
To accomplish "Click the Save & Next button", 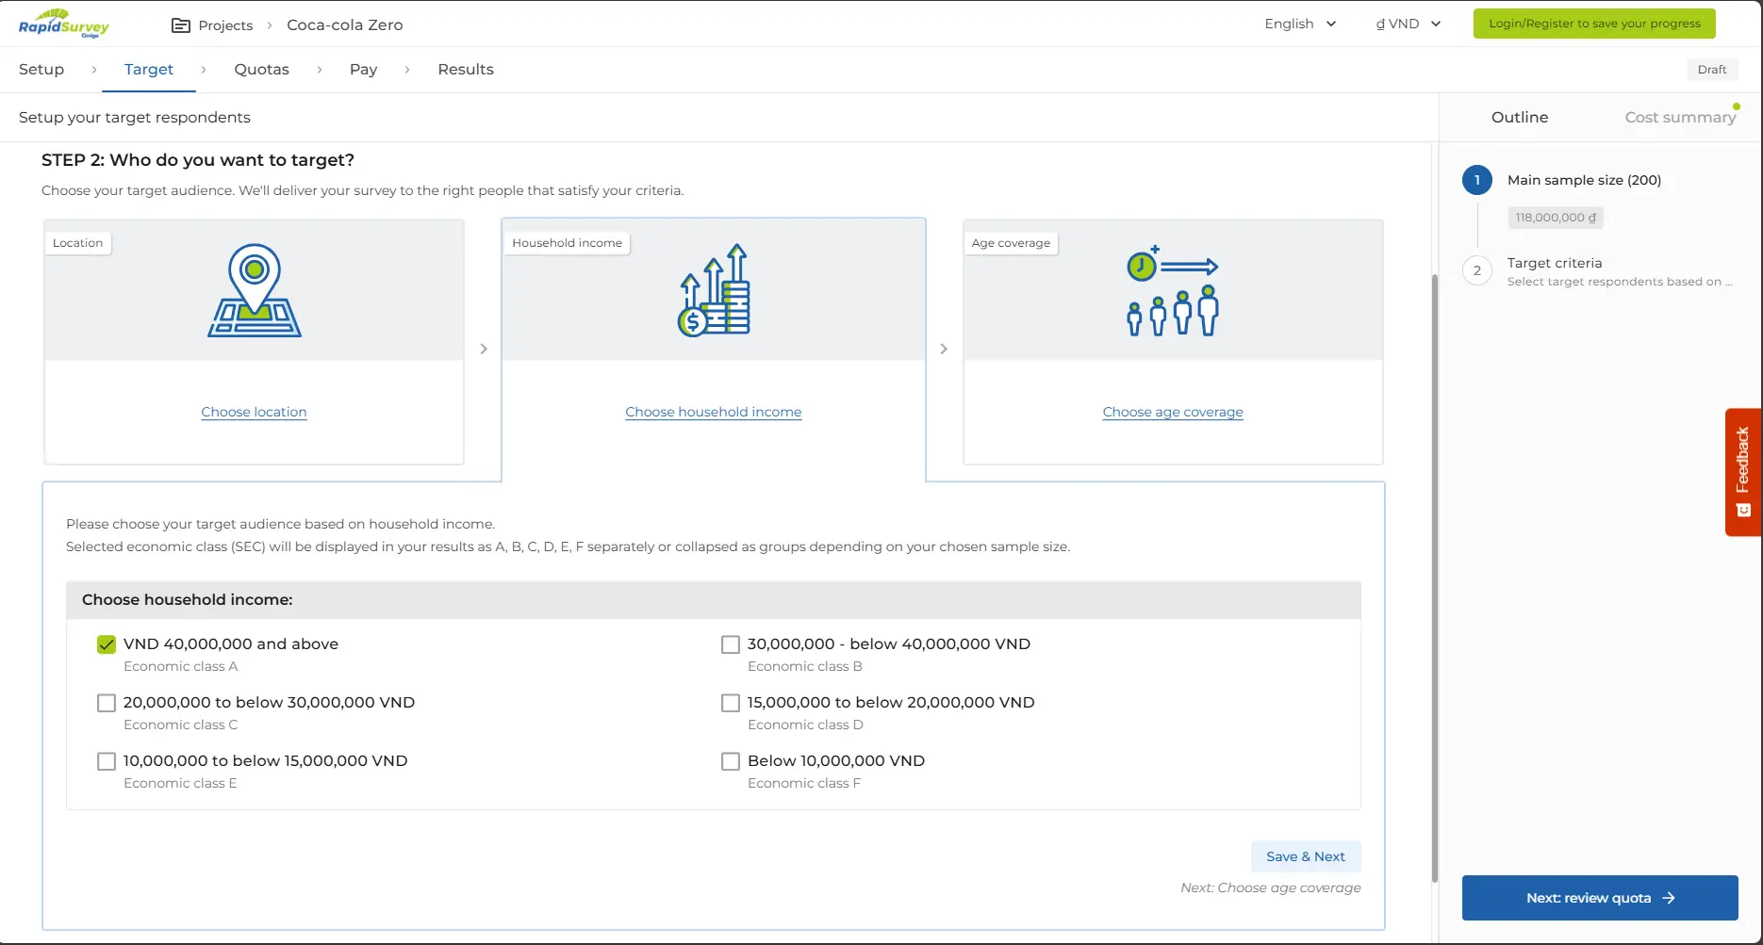I will point(1305,856).
